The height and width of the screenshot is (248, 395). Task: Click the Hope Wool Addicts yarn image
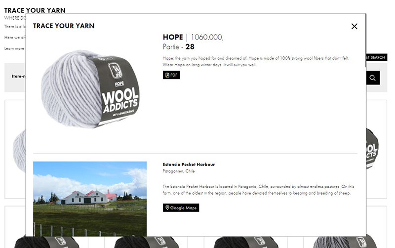point(90,89)
